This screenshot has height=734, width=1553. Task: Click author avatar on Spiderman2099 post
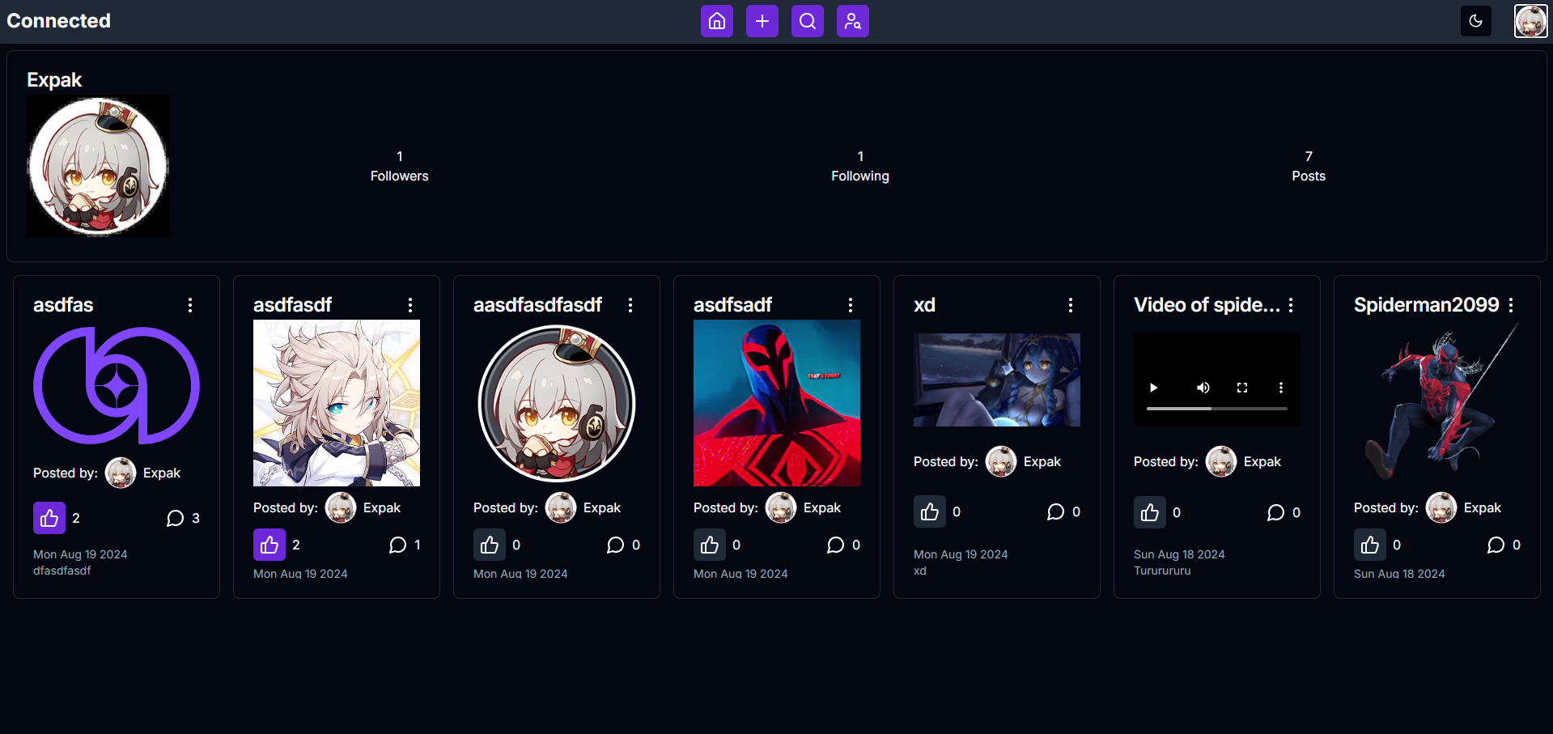coord(1441,507)
